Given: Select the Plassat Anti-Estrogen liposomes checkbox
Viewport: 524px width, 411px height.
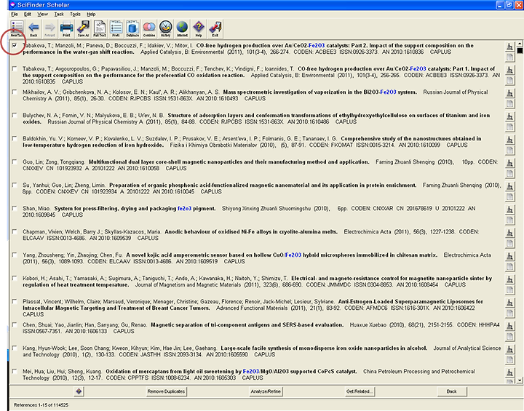Looking at the screenshot, I should pos(15,301).
